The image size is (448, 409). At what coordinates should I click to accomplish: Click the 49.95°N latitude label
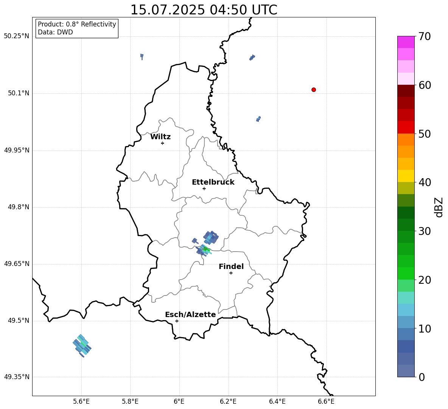(x=17, y=150)
